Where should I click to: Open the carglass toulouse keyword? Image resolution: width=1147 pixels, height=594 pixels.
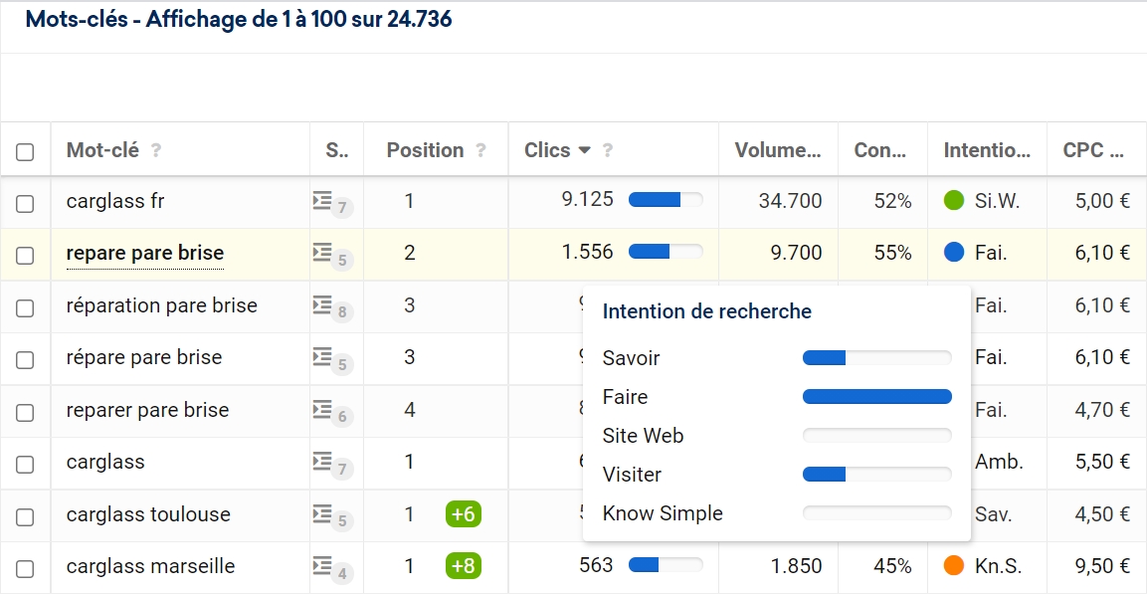coord(148,514)
